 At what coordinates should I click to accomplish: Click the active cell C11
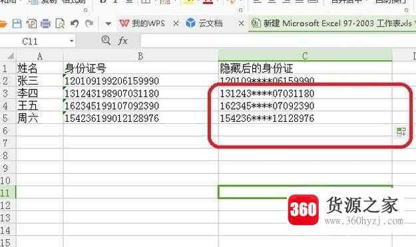pyautogui.click(x=305, y=192)
